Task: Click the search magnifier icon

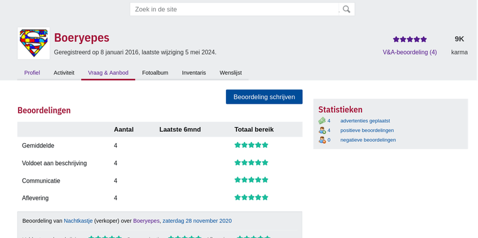Action: [347, 9]
